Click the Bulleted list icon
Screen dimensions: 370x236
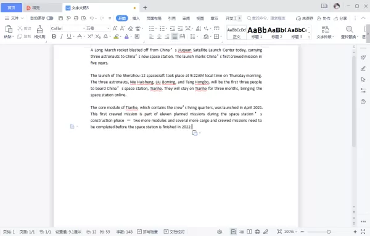(152, 28)
